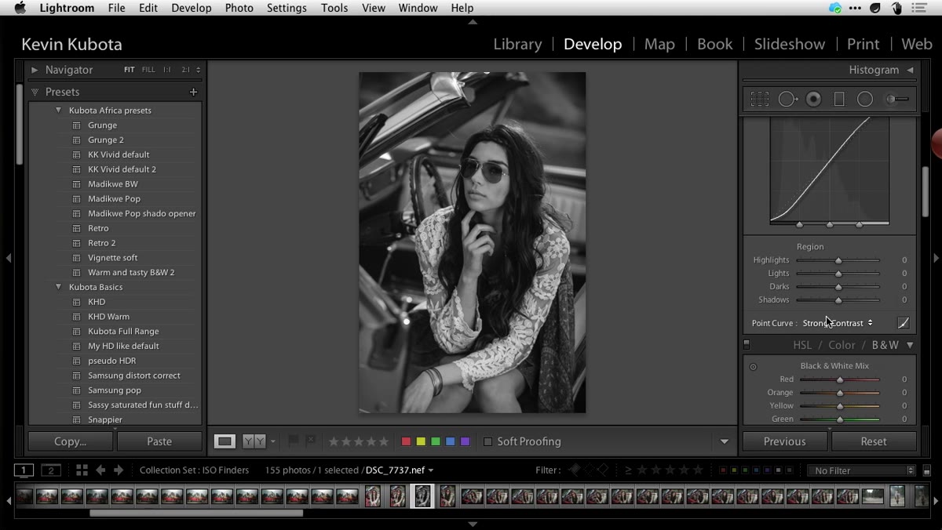Select the Radial Filter tool
This screenshot has height=530, width=942.
click(865, 100)
